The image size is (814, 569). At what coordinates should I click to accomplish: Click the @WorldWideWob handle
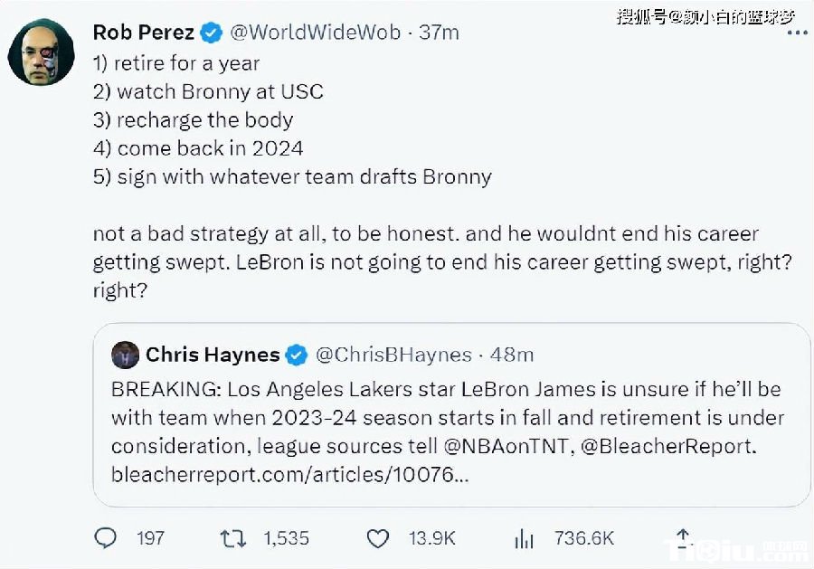click(x=314, y=33)
